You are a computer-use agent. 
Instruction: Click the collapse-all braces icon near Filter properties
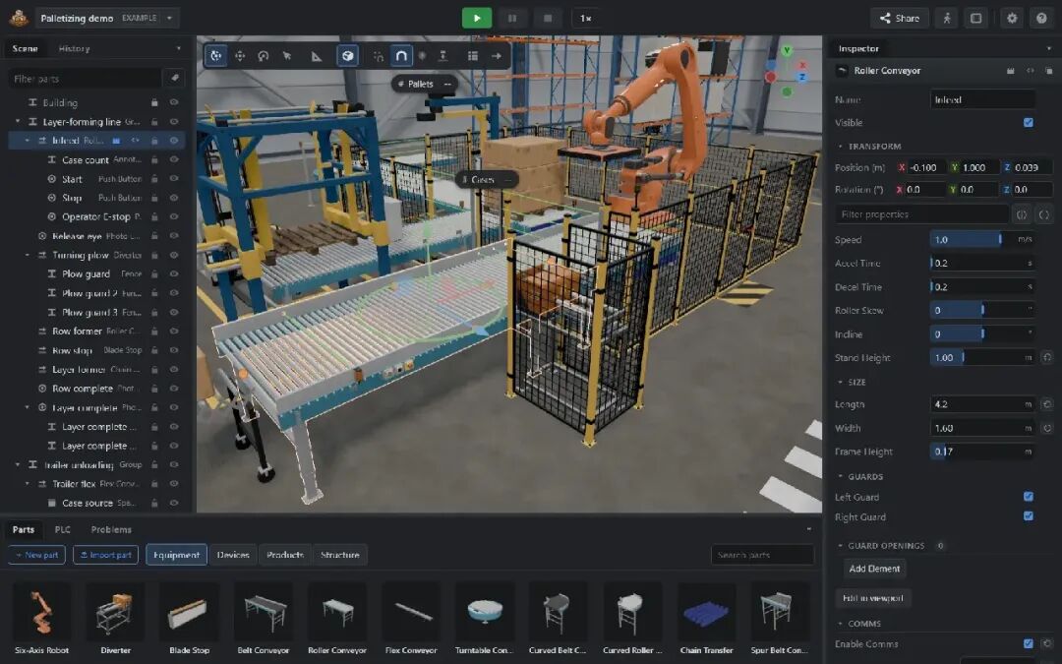click(x=1043, y=214)
